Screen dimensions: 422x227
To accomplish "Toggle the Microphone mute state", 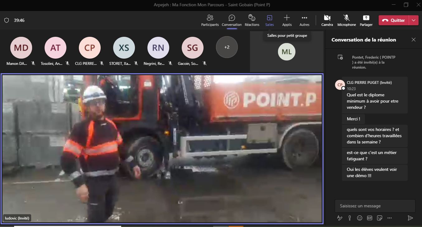I will click(346, 20).
